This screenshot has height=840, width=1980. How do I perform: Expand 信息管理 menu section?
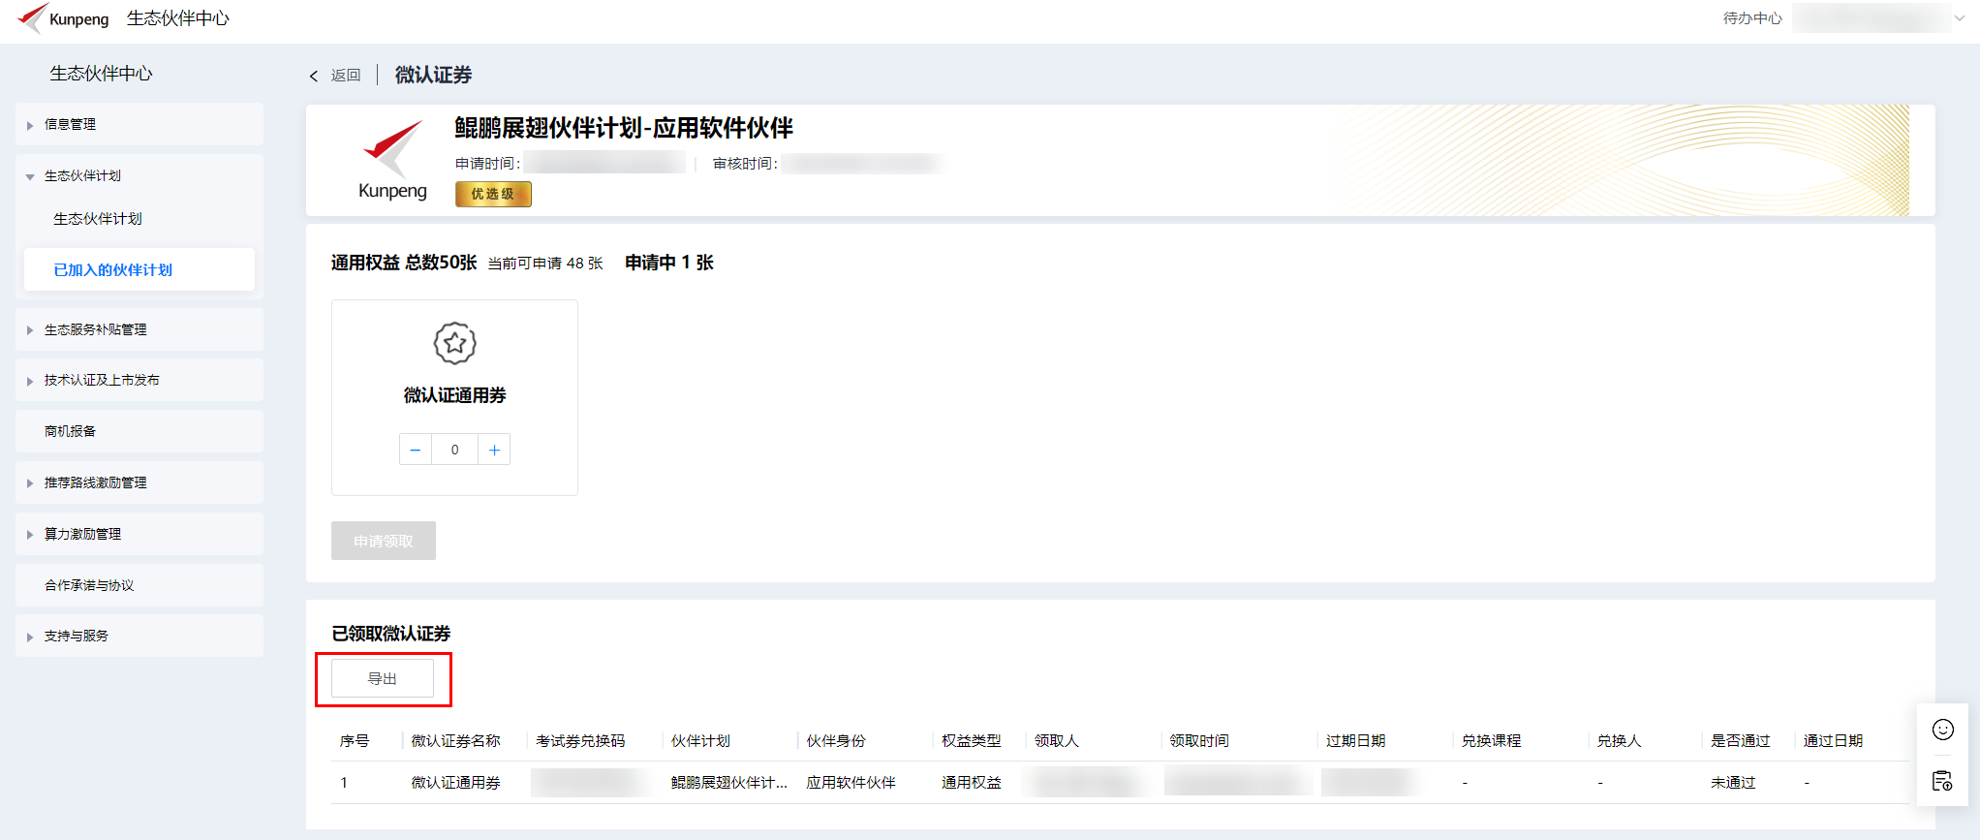(139, 124)
